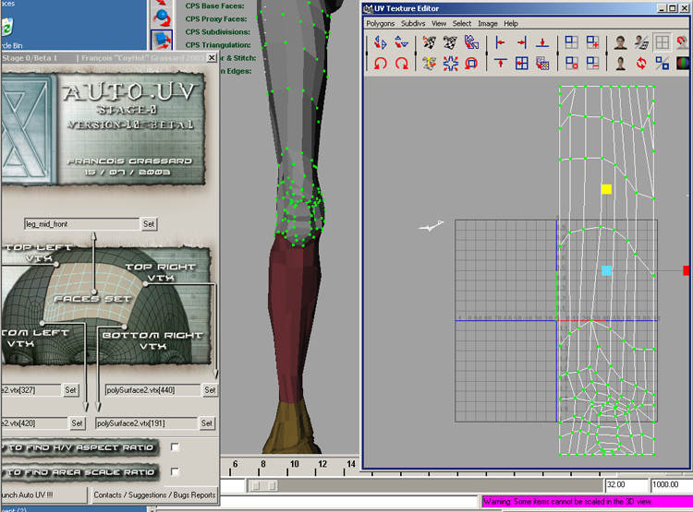Toggle the grid display button in UV editor
The image size is (693, 512).
[663, 42]
